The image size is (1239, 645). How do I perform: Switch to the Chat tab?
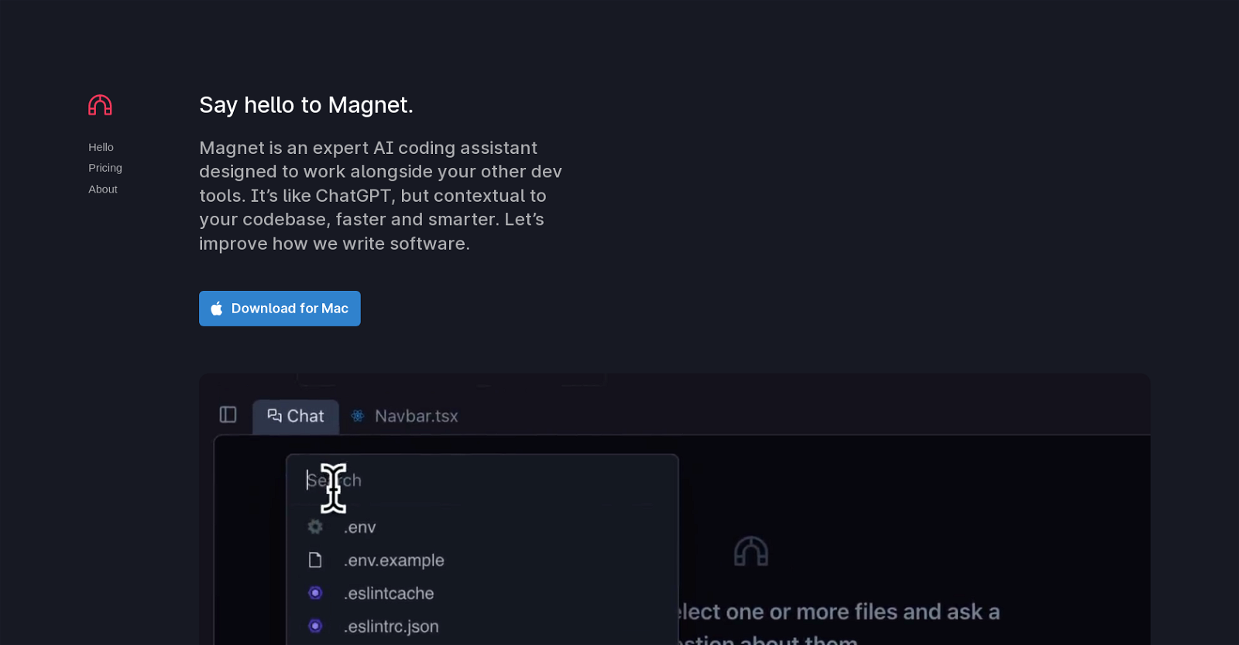coord(296,416)
